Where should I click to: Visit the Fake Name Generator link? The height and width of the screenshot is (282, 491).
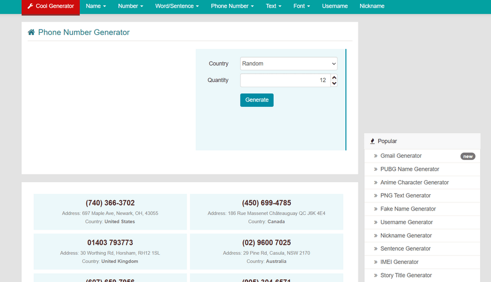408,209
